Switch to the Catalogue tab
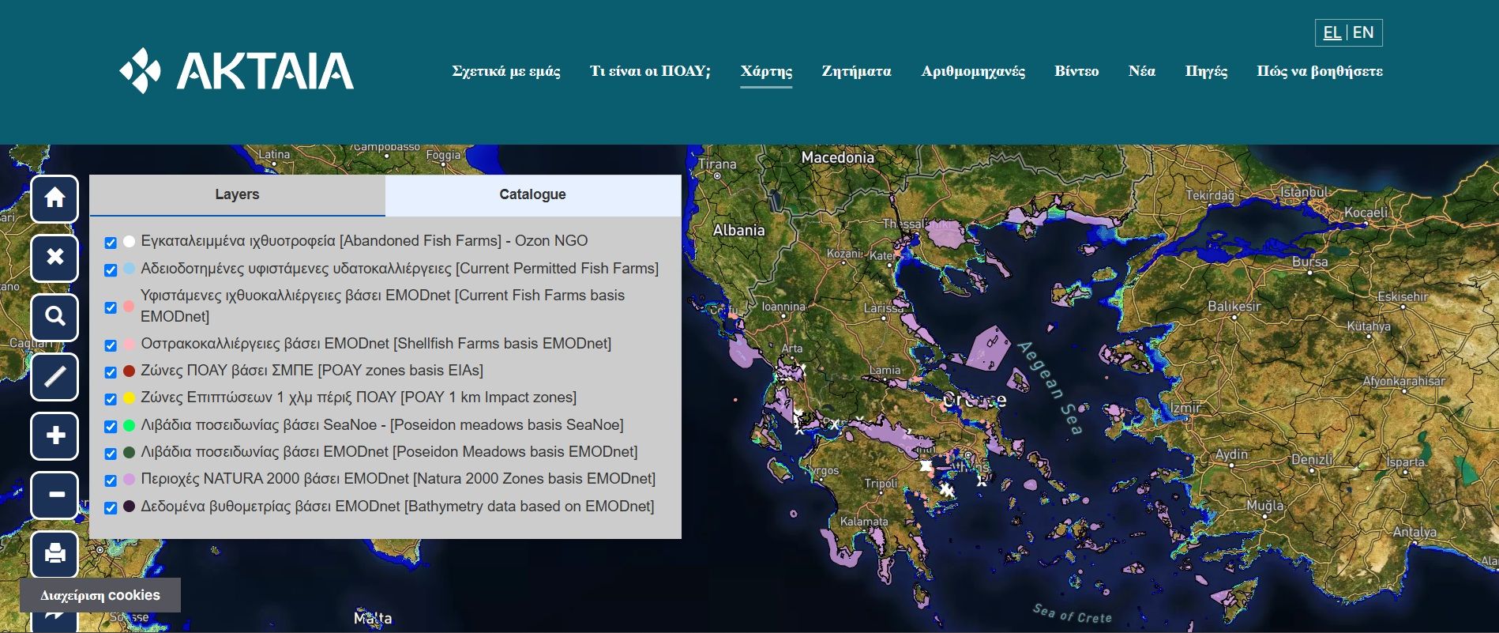The height and width of the screenshot is (633, 1499). pyautogui.click(x=533, y=194)
